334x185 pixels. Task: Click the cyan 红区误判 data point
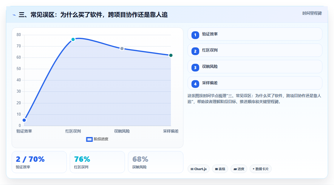[73, 39]
